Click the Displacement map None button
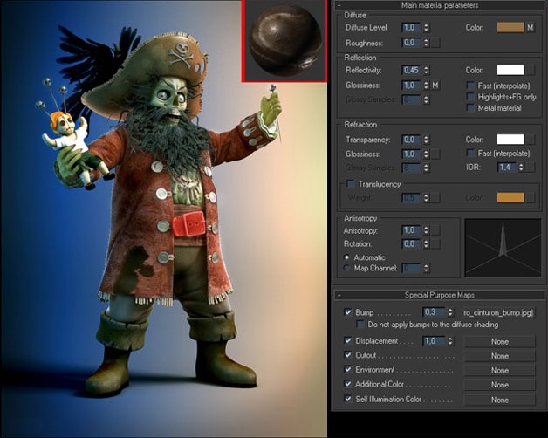This screenshot has width=548, height=438. (499, 341)
